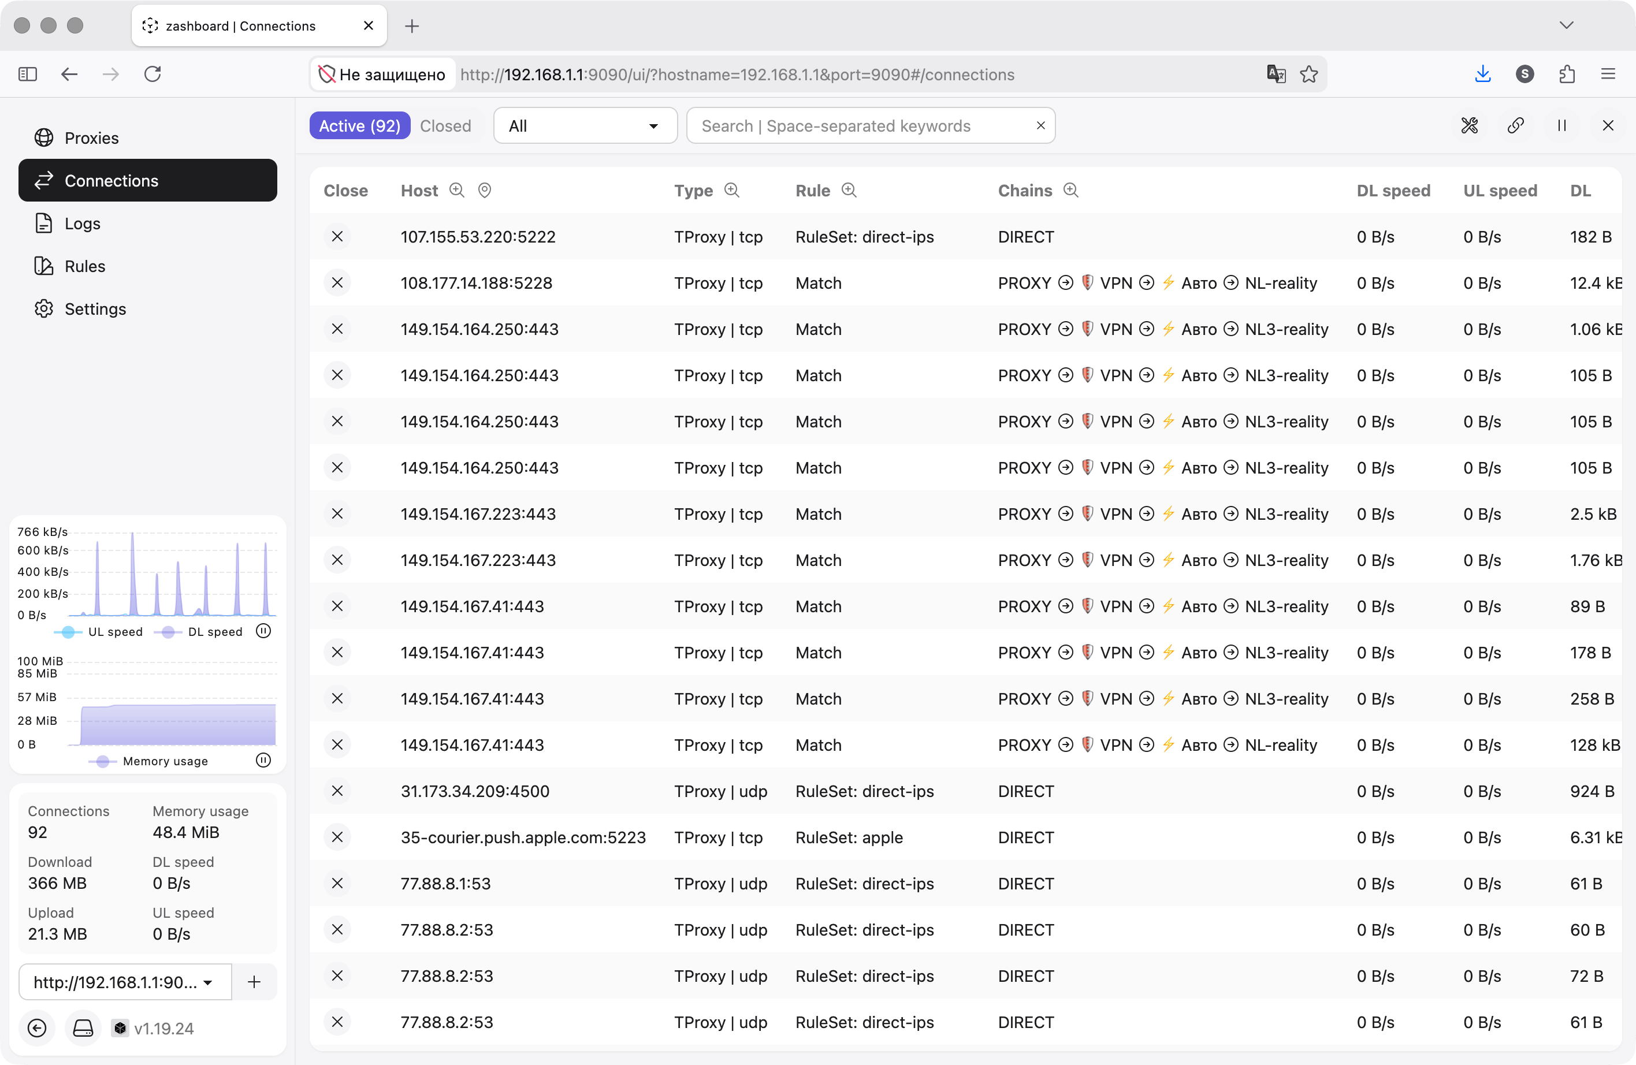
Task: Collapse the sidebar with arrow-left icon
Action: (37, 1028)
